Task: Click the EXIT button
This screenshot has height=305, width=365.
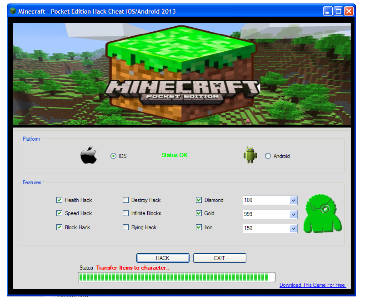Action: click(x=220, y=258)
